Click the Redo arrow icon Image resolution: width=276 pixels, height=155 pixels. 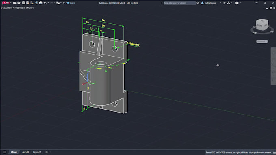[x=52, y=3]
